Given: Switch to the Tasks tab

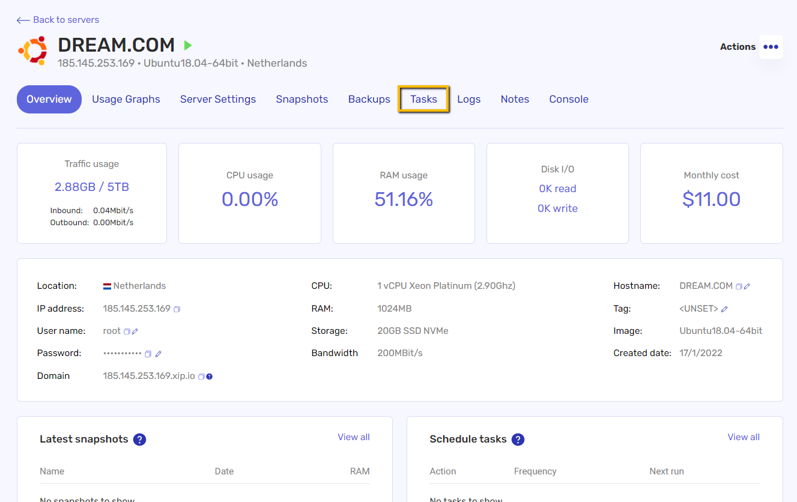Looking at the screenshot, I should [423, 99].
